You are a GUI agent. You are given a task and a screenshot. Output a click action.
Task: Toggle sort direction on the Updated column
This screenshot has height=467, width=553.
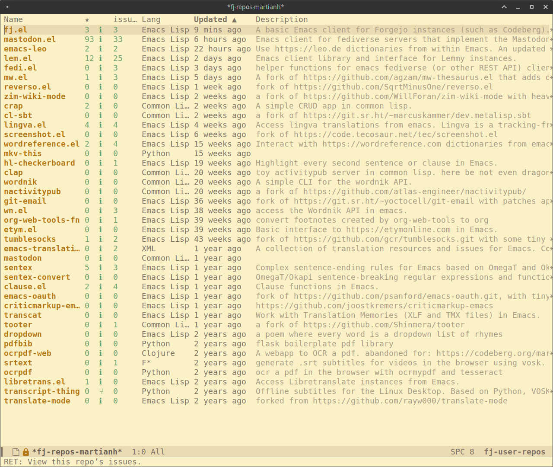click(210, 19)
